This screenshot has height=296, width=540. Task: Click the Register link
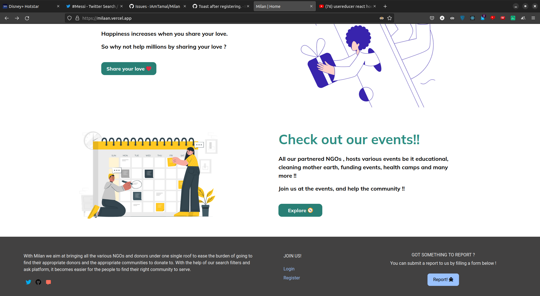pos(292,278)
